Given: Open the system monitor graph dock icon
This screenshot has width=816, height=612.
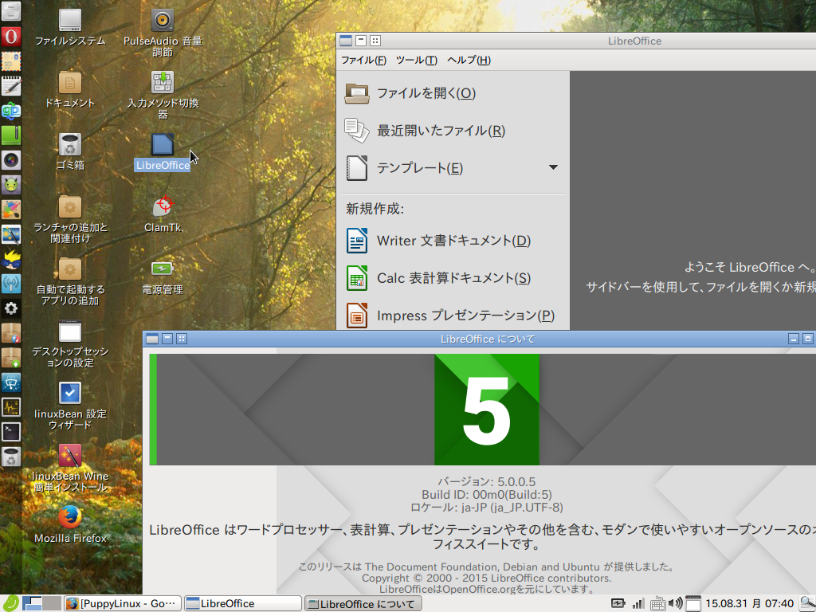Looking at the screenshot, I should 11,406.
